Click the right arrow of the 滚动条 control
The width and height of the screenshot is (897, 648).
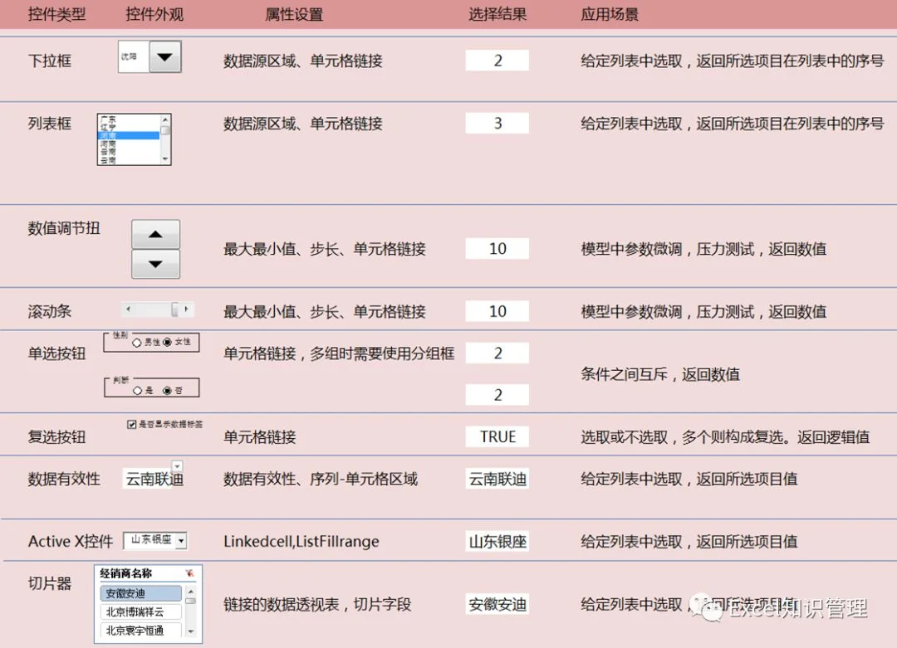[187, 309]
